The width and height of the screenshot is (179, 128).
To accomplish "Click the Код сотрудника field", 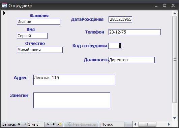I will (115, 46).
